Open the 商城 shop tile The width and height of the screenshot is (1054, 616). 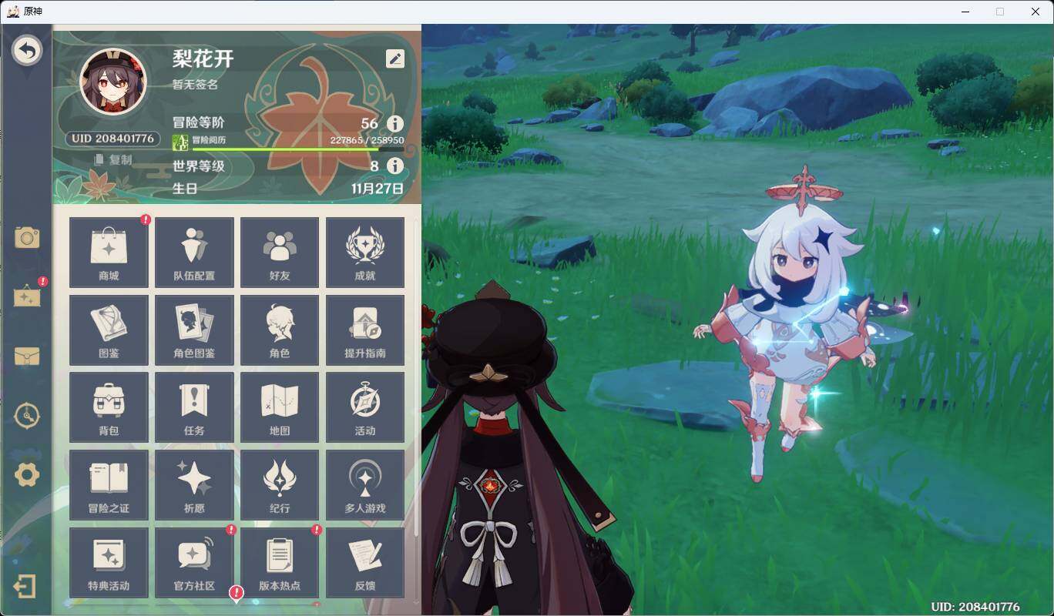pyautogui.click(x=109, y=253)
